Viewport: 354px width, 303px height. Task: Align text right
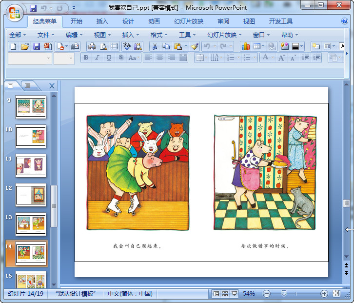click(171, 58)
